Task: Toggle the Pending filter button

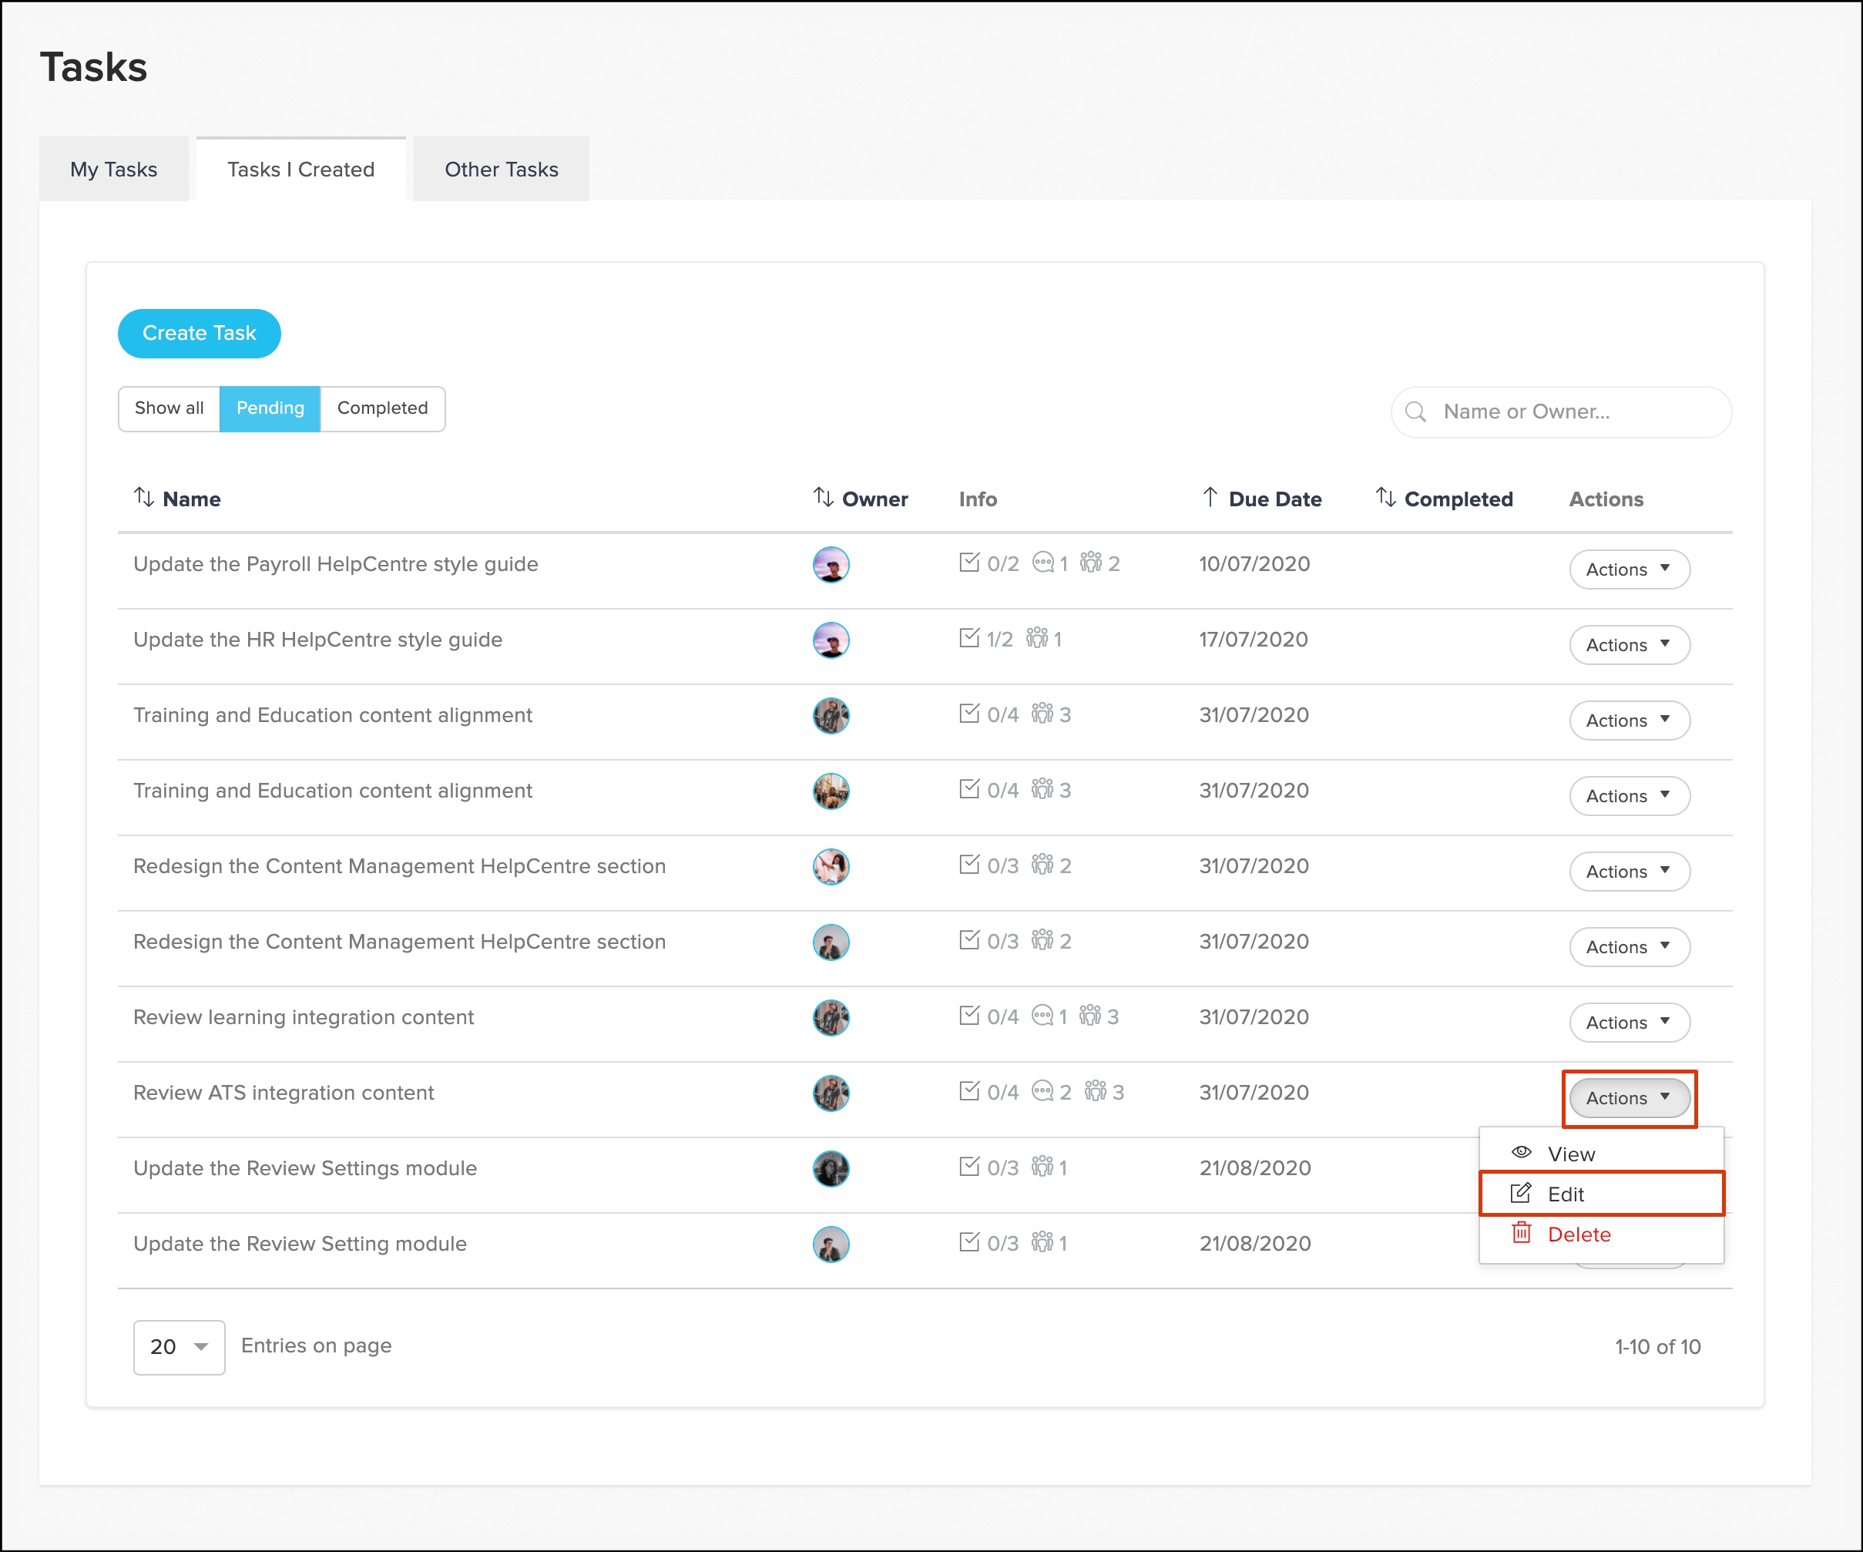Action: [270, 408]
